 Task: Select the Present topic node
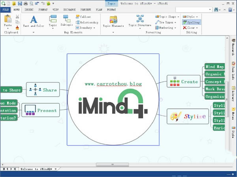(x=41, y=110)
